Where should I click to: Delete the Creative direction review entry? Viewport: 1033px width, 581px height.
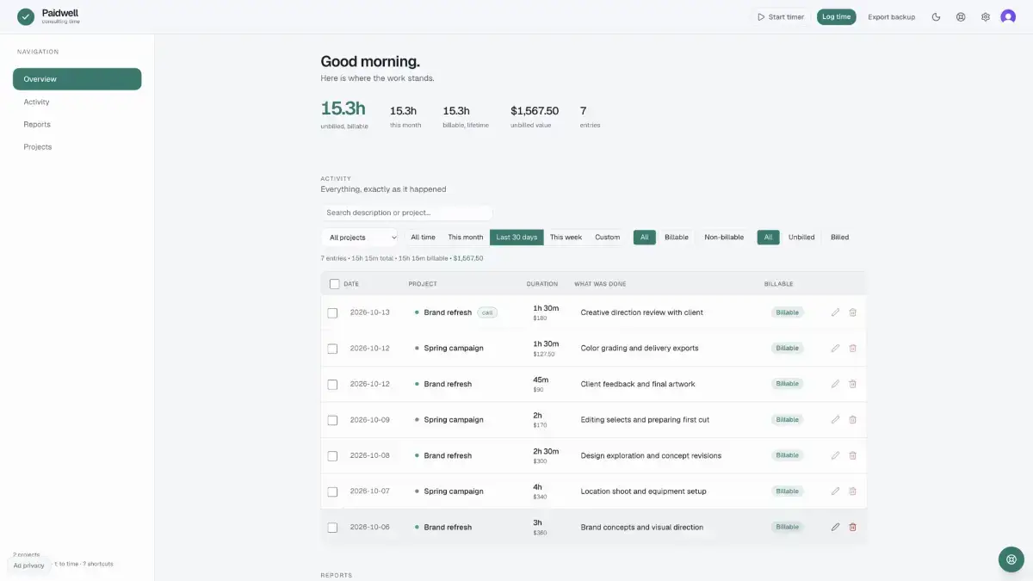[852, 312]
